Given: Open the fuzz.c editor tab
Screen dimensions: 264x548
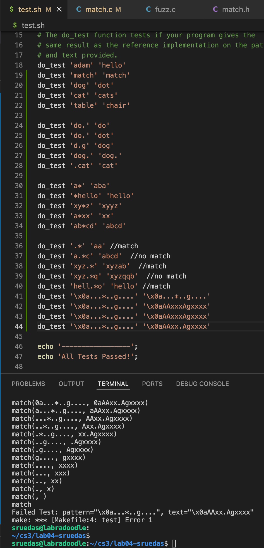Looking at the screenshot, I should coord(165,9).
